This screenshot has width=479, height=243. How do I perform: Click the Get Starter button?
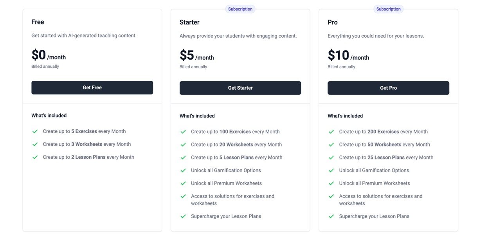point(240,88)
